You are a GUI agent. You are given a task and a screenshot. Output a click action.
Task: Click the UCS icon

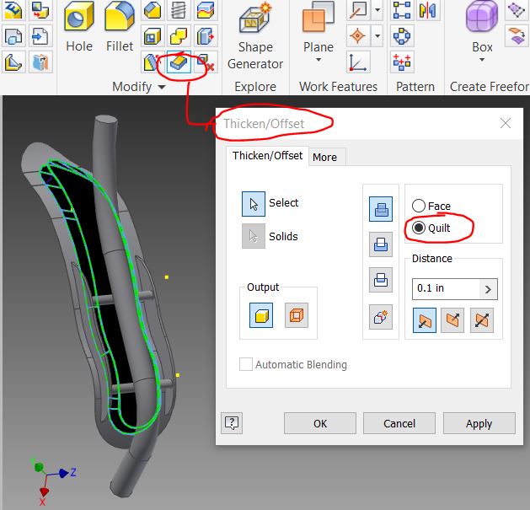point(358,62)
